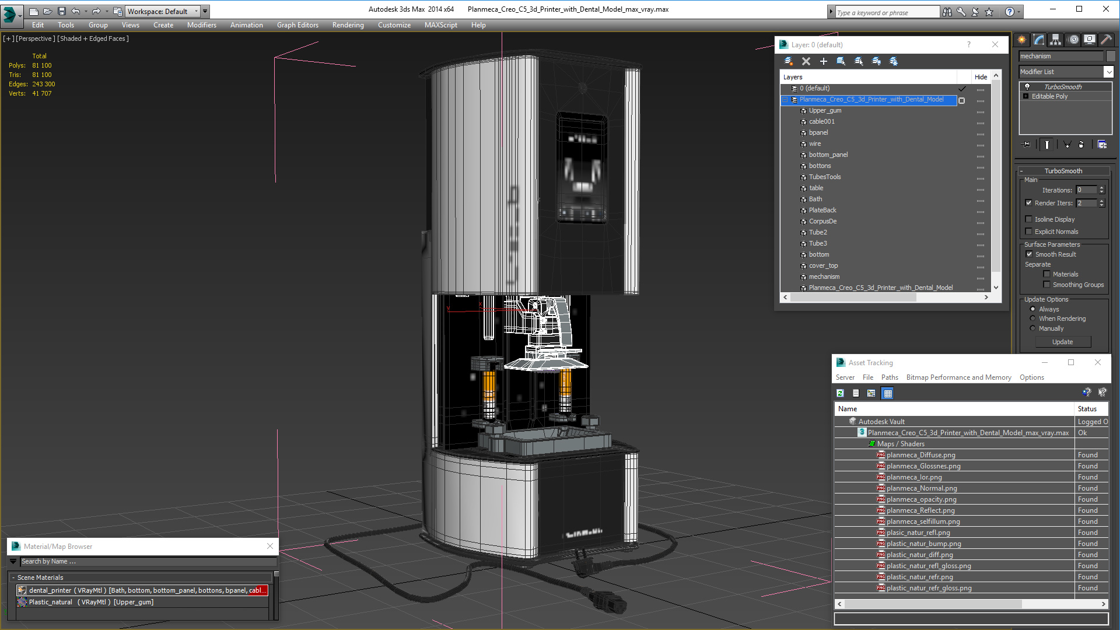Uncheck Smooth Result checkbox
The image size is (1120, 630).
click(x=1030, y=254)
